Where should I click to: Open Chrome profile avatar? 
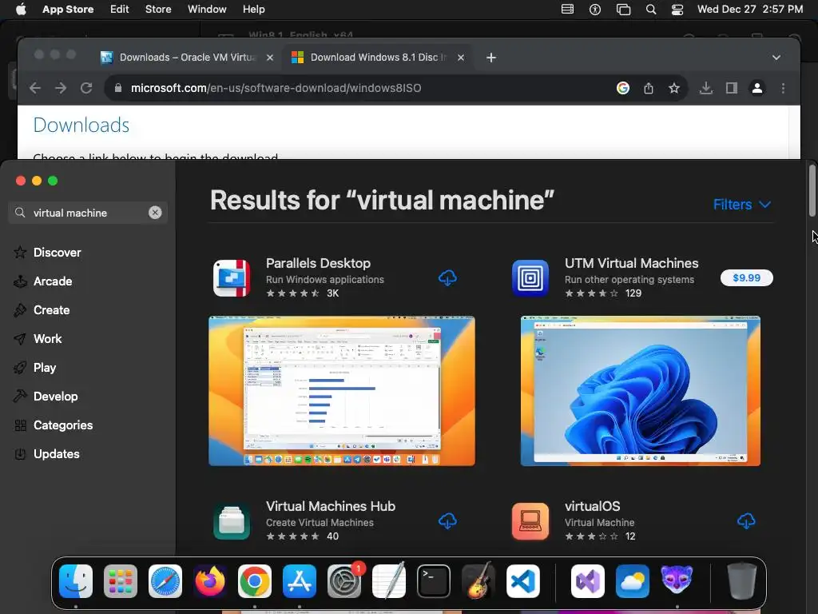pos(757,88)
